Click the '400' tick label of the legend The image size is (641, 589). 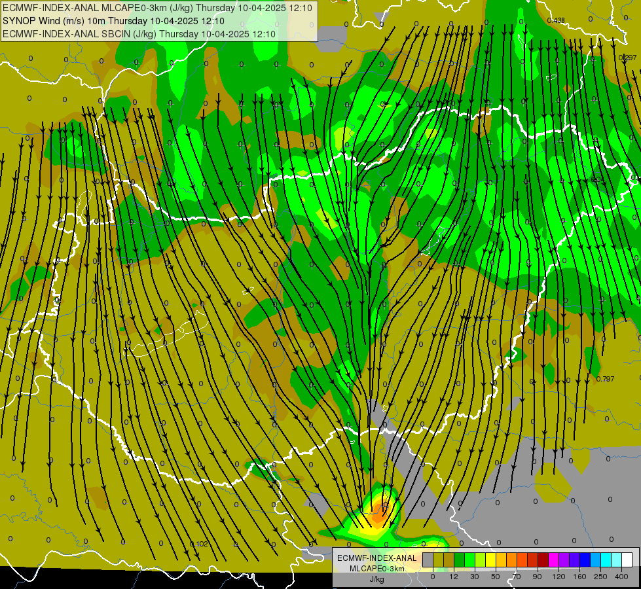pos(621,577)
